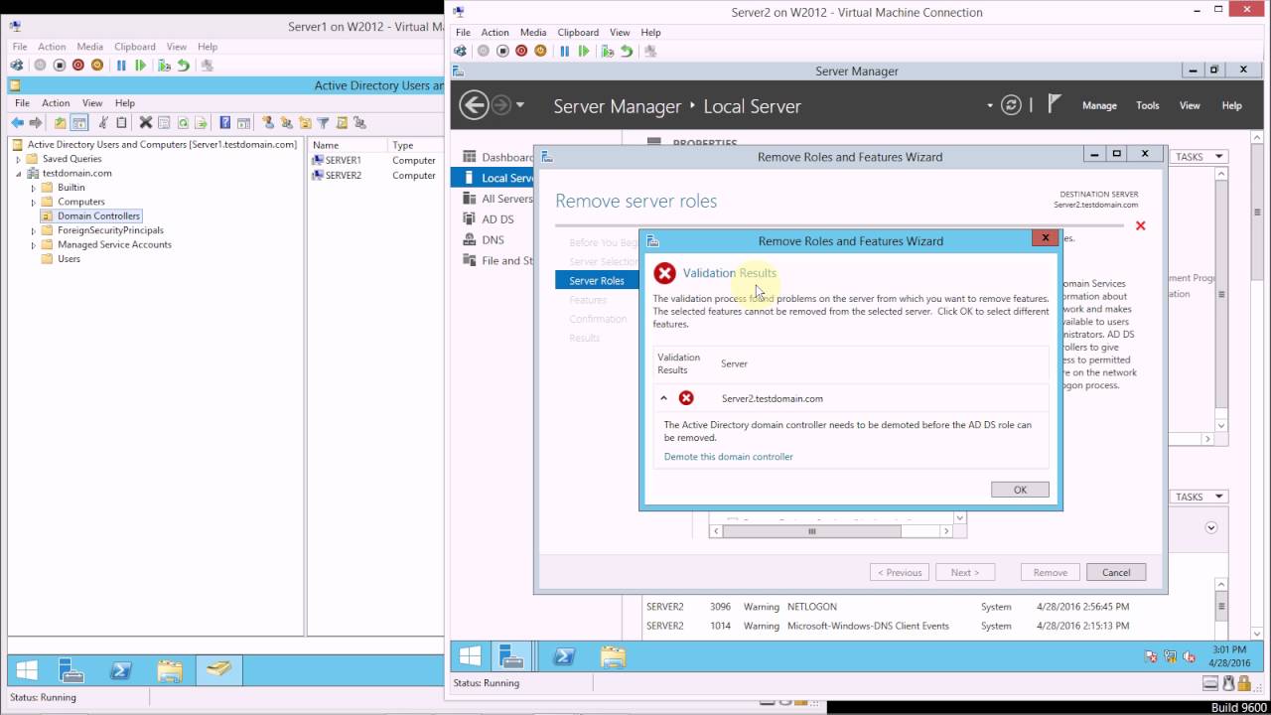This screenshot has height=715, width=1271.
Task: Open Server Manager icon on Server1 taskbar
Action: pyautogui.click(x=71, y=670)
